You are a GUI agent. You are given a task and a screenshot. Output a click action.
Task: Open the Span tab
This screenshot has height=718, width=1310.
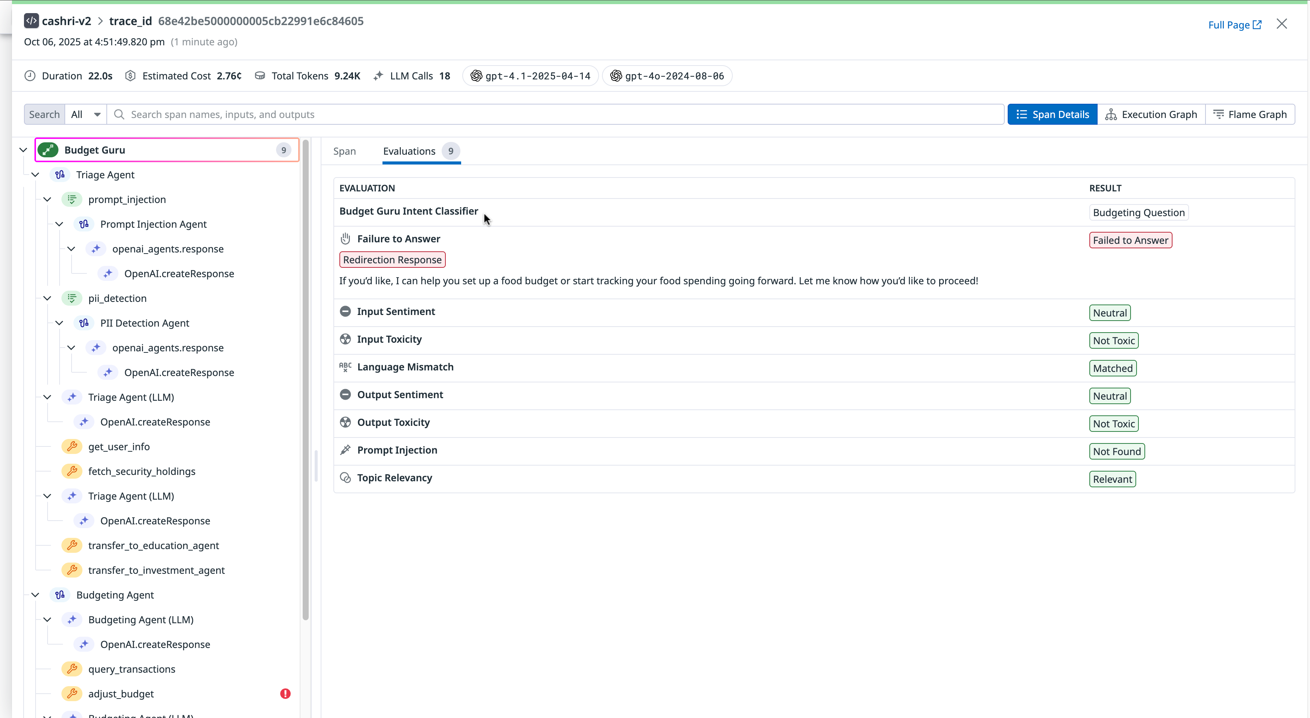pos(344,151)
